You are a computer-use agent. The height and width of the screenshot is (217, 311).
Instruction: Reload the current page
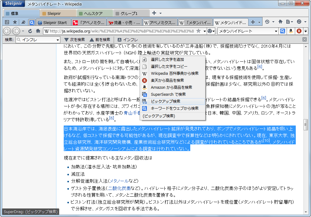coord(30,31)
